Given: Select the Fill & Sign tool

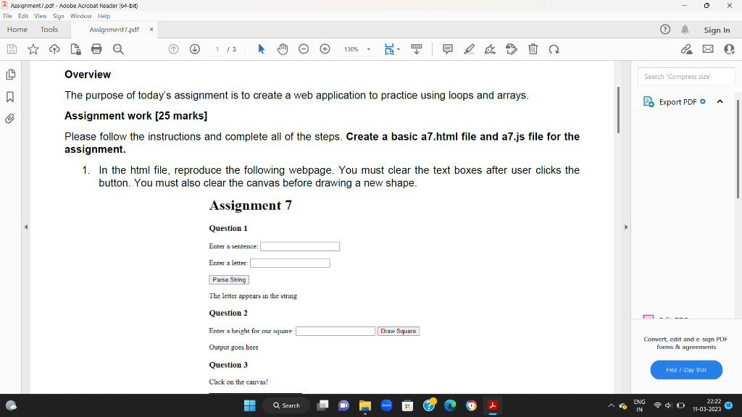Looking at the screenshot, I should 512,49.
